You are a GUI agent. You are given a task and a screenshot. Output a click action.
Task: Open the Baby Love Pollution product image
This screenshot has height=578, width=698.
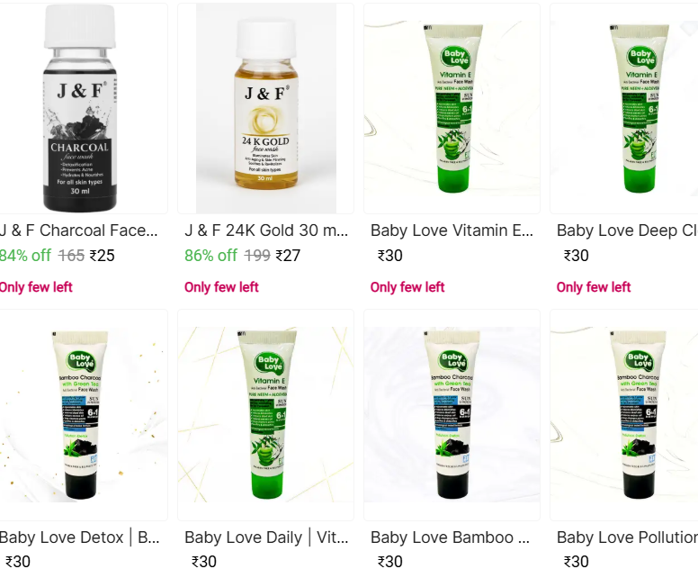click(x=624, y=414)
